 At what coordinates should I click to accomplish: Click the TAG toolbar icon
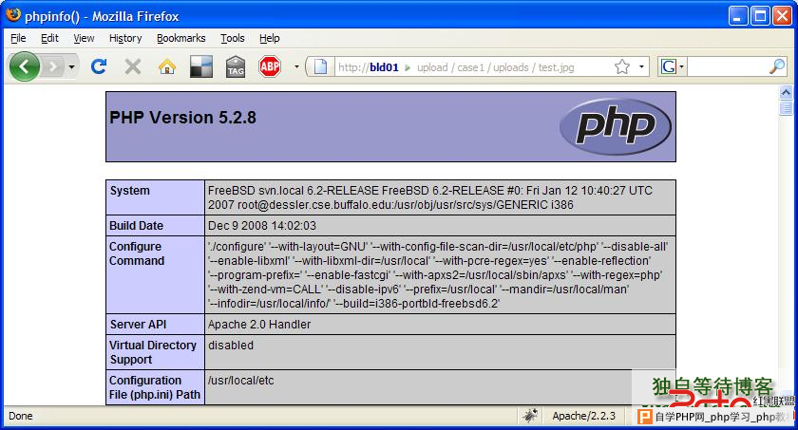pos(236,66)
